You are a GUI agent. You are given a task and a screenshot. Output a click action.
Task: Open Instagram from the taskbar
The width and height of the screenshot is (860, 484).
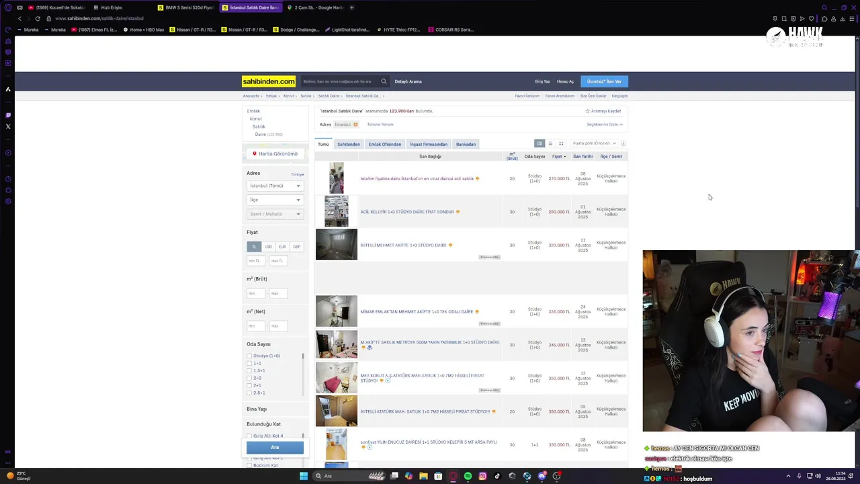click(x=482, y=476)
